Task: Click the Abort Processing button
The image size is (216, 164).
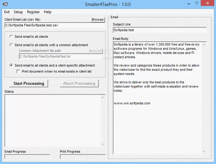Action: [79, 84]
